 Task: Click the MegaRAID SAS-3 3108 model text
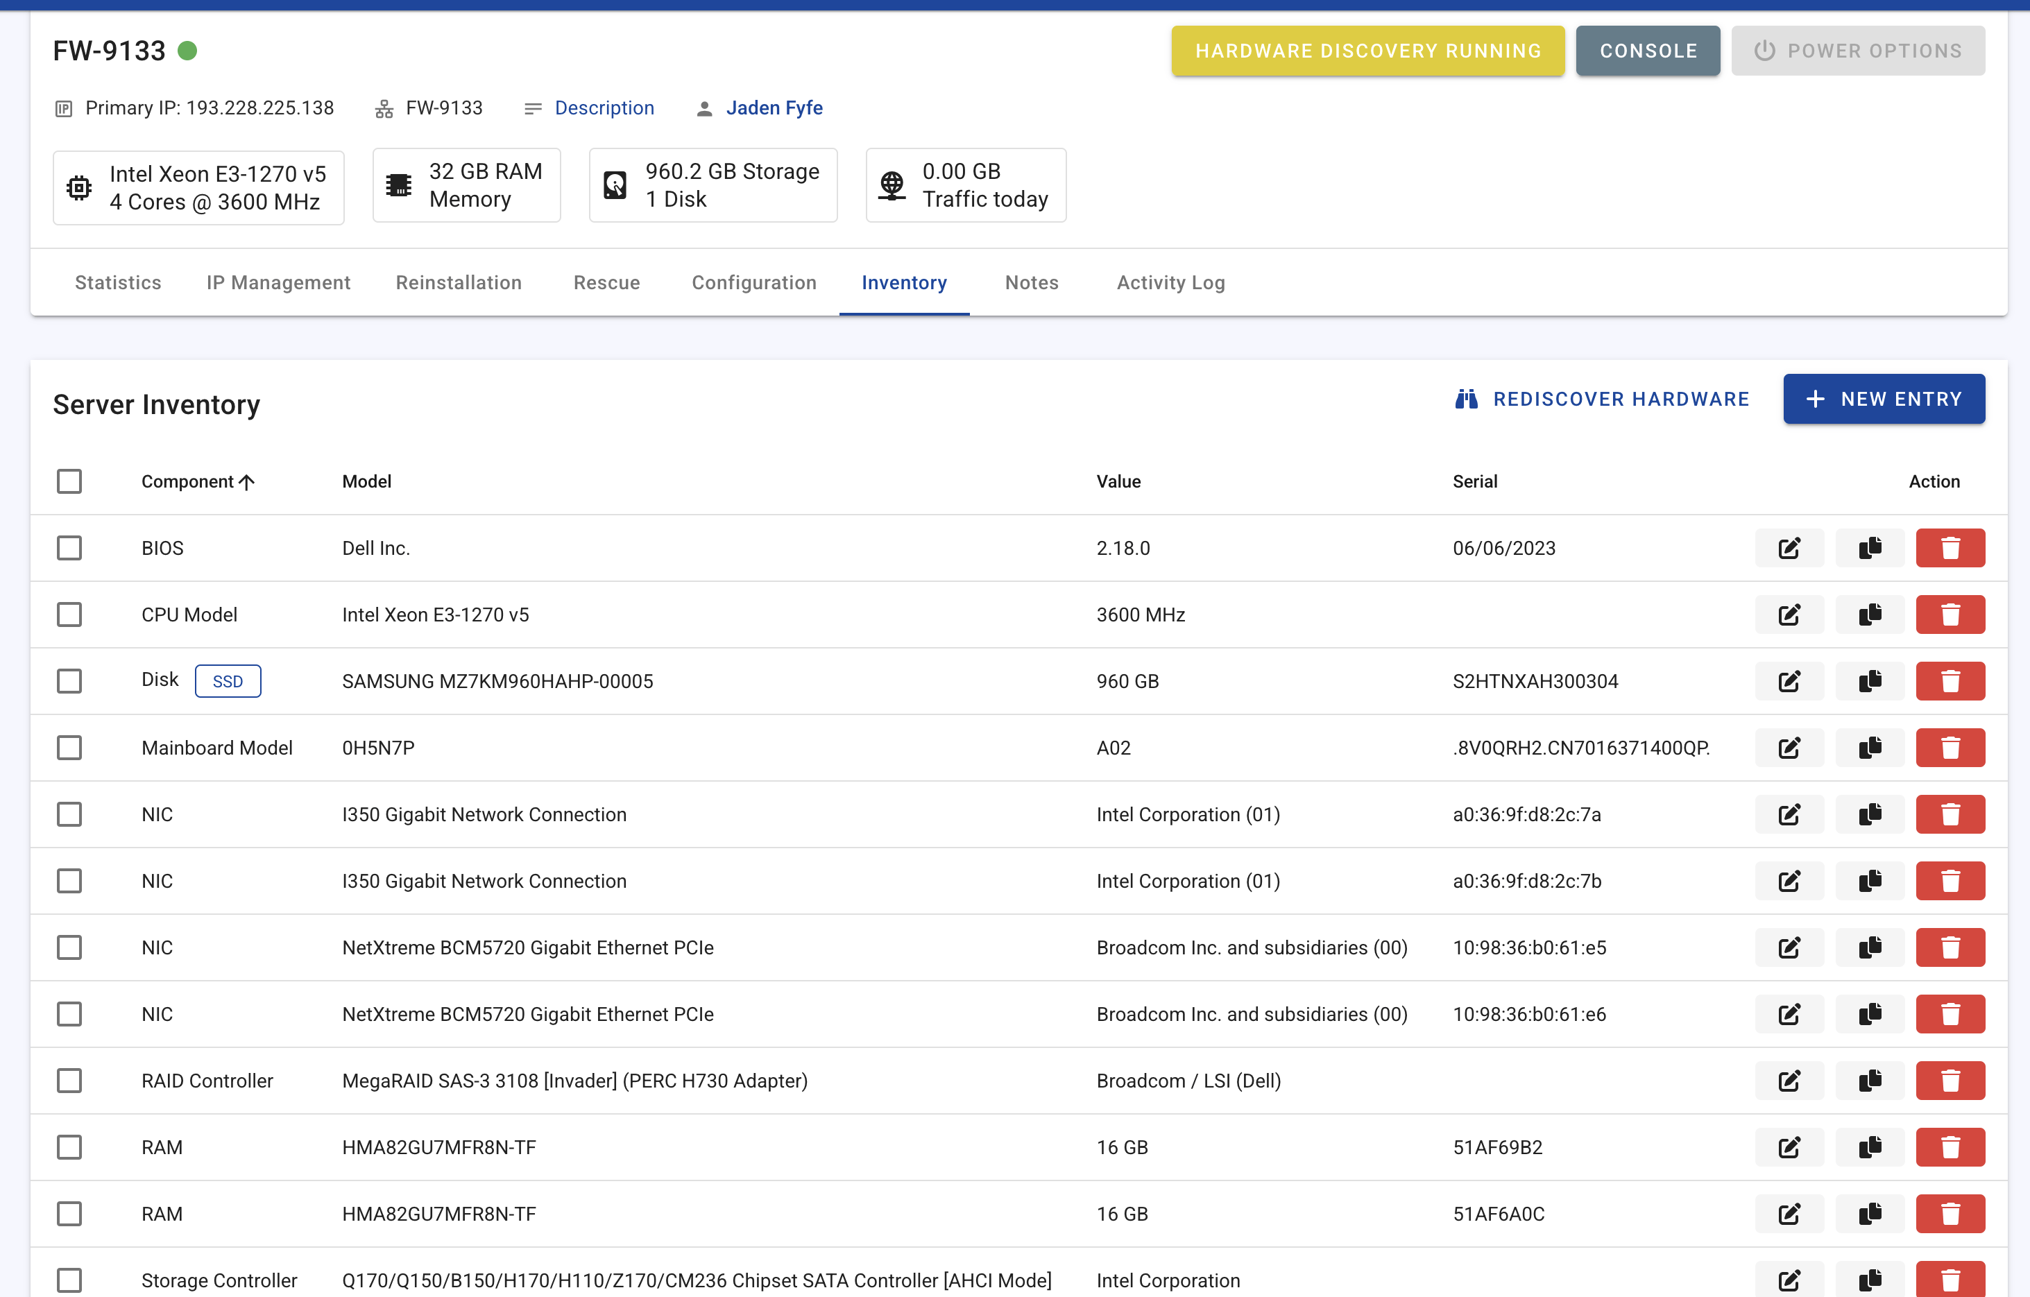(x=575, y=1081)
